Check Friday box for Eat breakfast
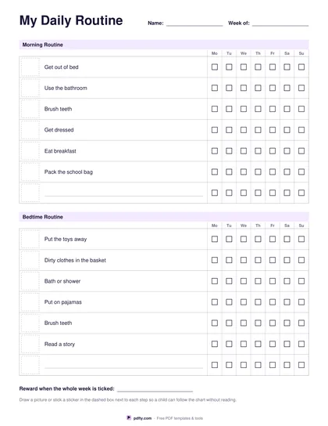 pyautogui.click(x=273, y=151)
